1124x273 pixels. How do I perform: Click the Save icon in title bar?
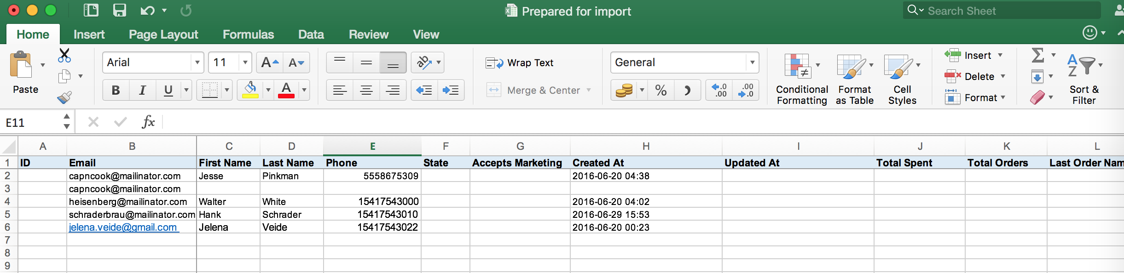119,11
